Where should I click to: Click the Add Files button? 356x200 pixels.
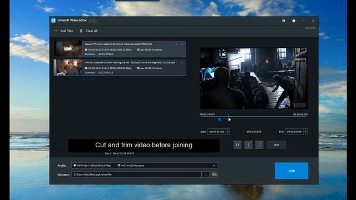(63, 31)
